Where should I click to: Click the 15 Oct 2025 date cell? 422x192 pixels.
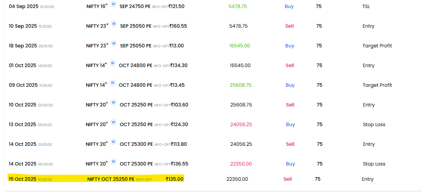pos(22,179)
